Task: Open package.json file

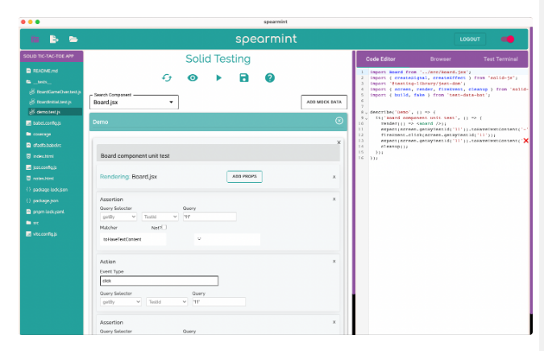Action: point(42,200)
